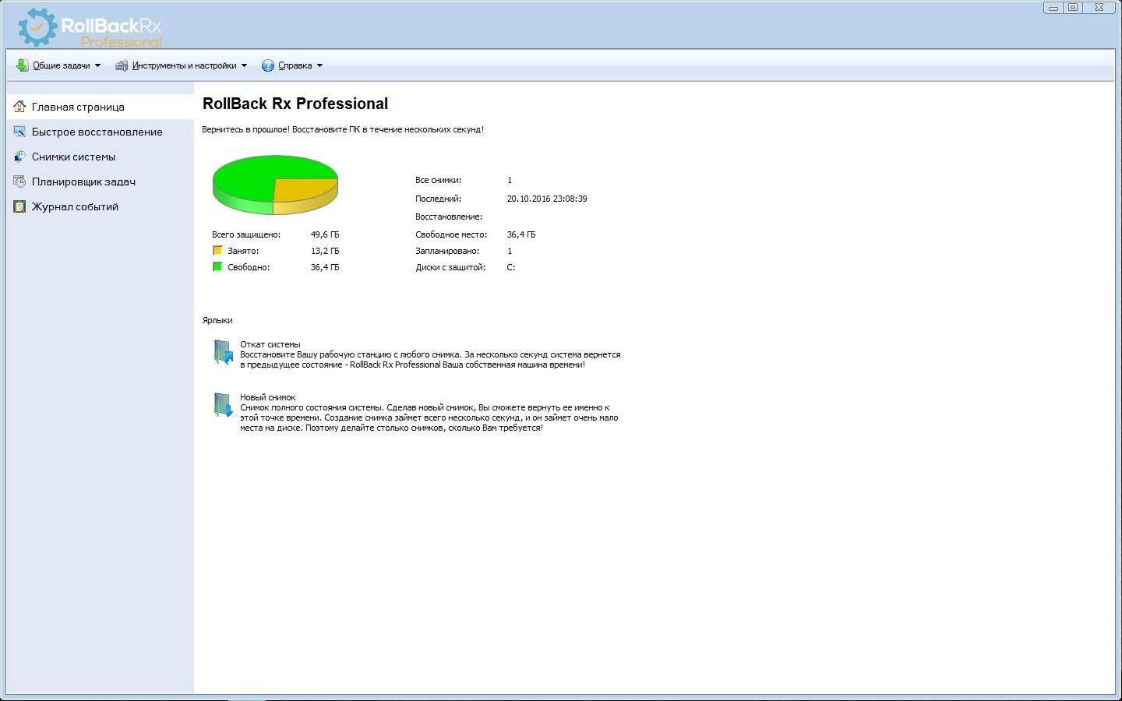Launch the Новый снимок shortcut link
The image size is (1122, 701).
tap(268, 397)
